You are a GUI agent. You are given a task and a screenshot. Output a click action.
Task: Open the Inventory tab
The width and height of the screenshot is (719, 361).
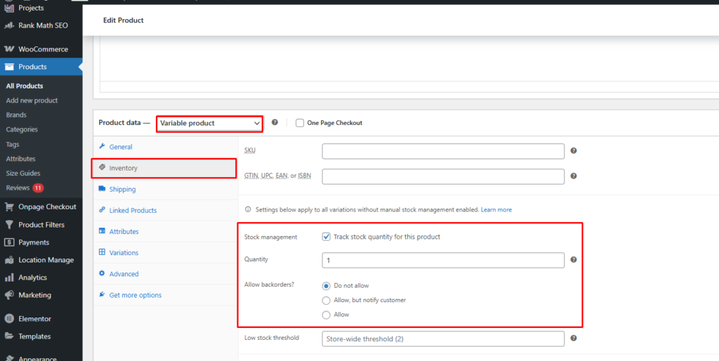pos(123,169)
